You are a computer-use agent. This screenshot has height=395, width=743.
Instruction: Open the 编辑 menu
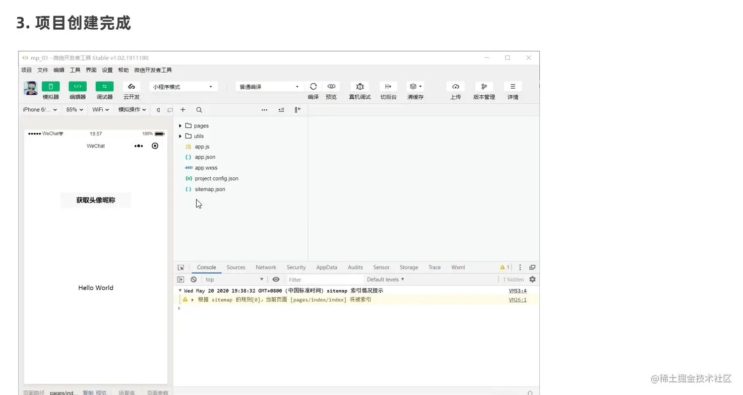point(59,70)
